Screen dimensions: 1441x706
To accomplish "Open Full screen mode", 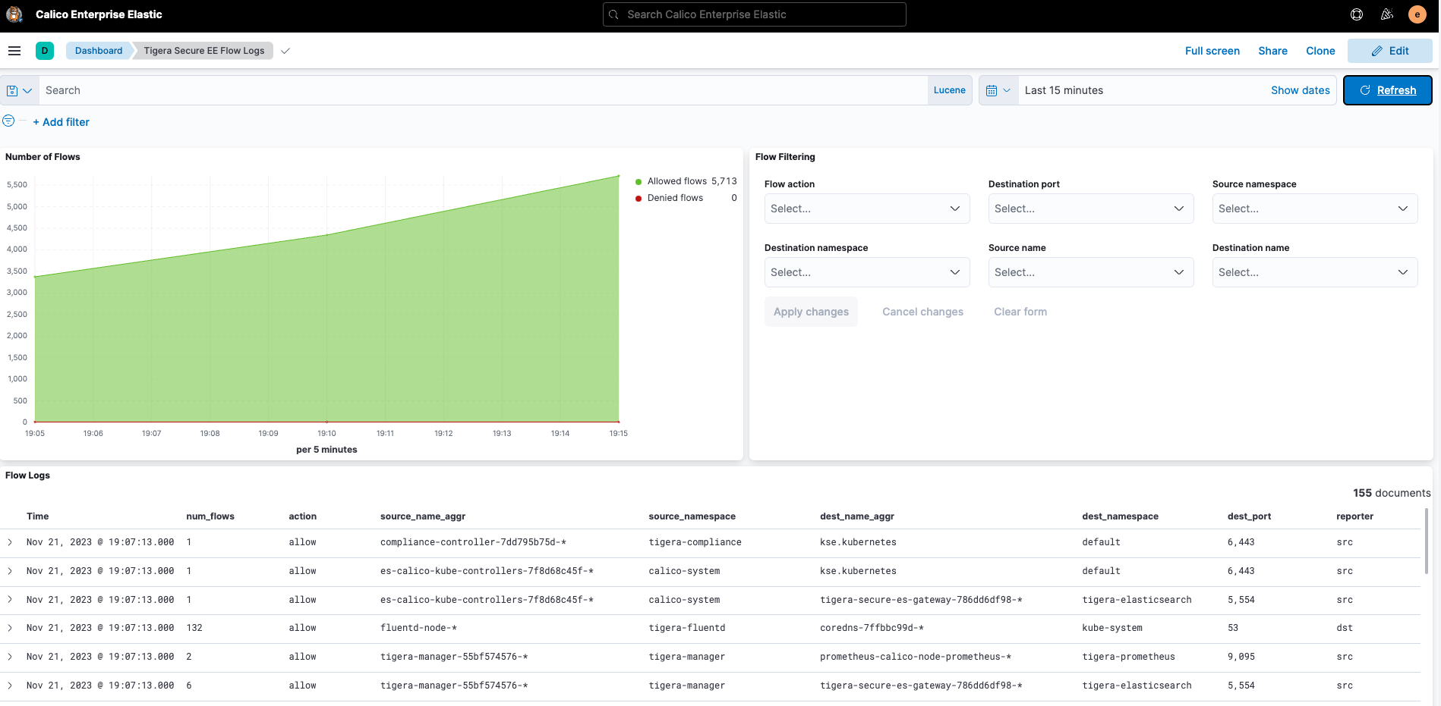I will point(1212,51).
